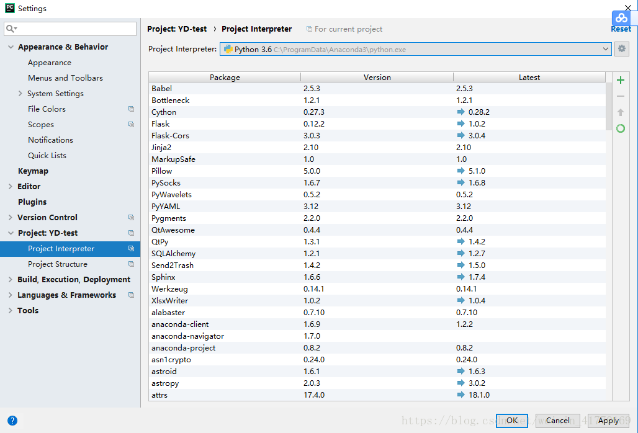
Task: Expand the Languages & Frameworks section
Action: point(11,295)
